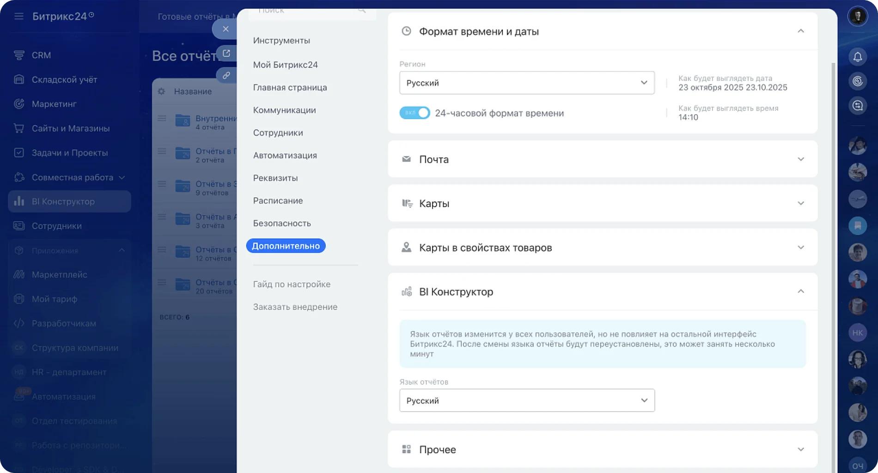
Task: Click the CRM icon in the left sidebar
Action: (x=19, y=55)
